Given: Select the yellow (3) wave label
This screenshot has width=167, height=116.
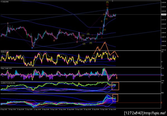Looking at the screenshot, I should pyautogui.click(x=88, y=34).
